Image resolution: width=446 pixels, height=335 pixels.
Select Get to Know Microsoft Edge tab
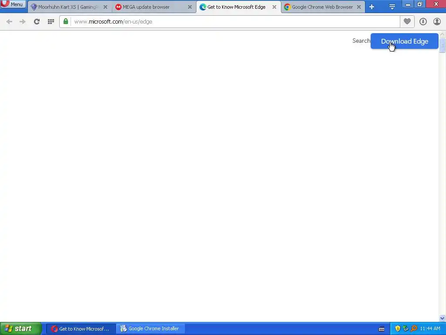238,7
